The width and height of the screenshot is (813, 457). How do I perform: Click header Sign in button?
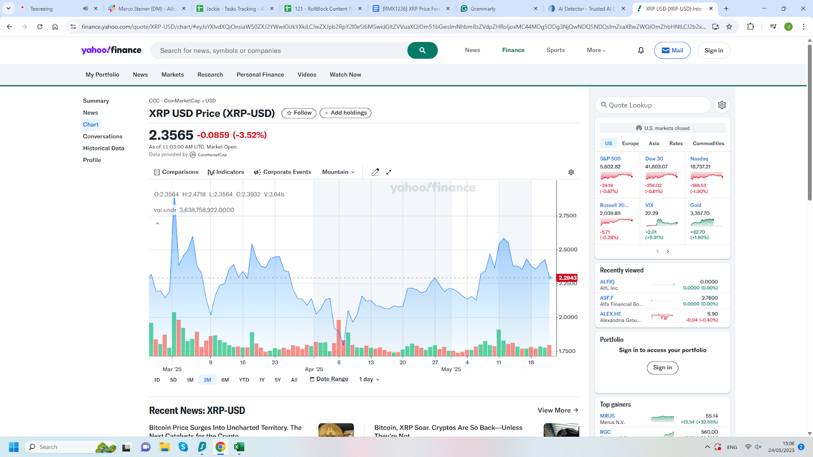pos(714,50)
